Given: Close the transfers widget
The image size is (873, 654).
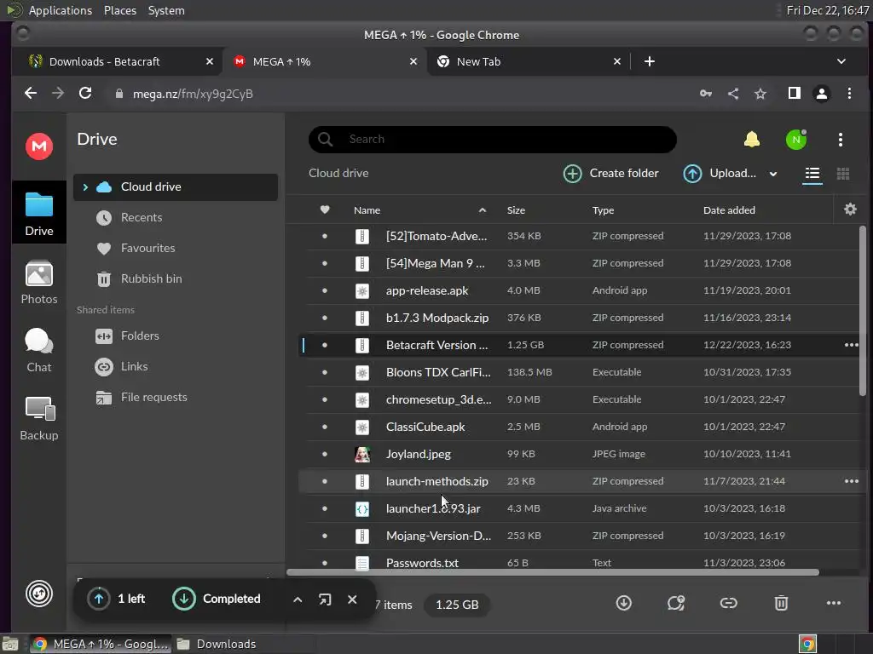Looking at the screenshot, I should pos(352,599).
